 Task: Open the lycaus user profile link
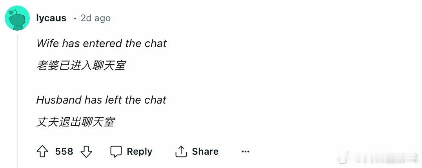click(x=51, y=18)
